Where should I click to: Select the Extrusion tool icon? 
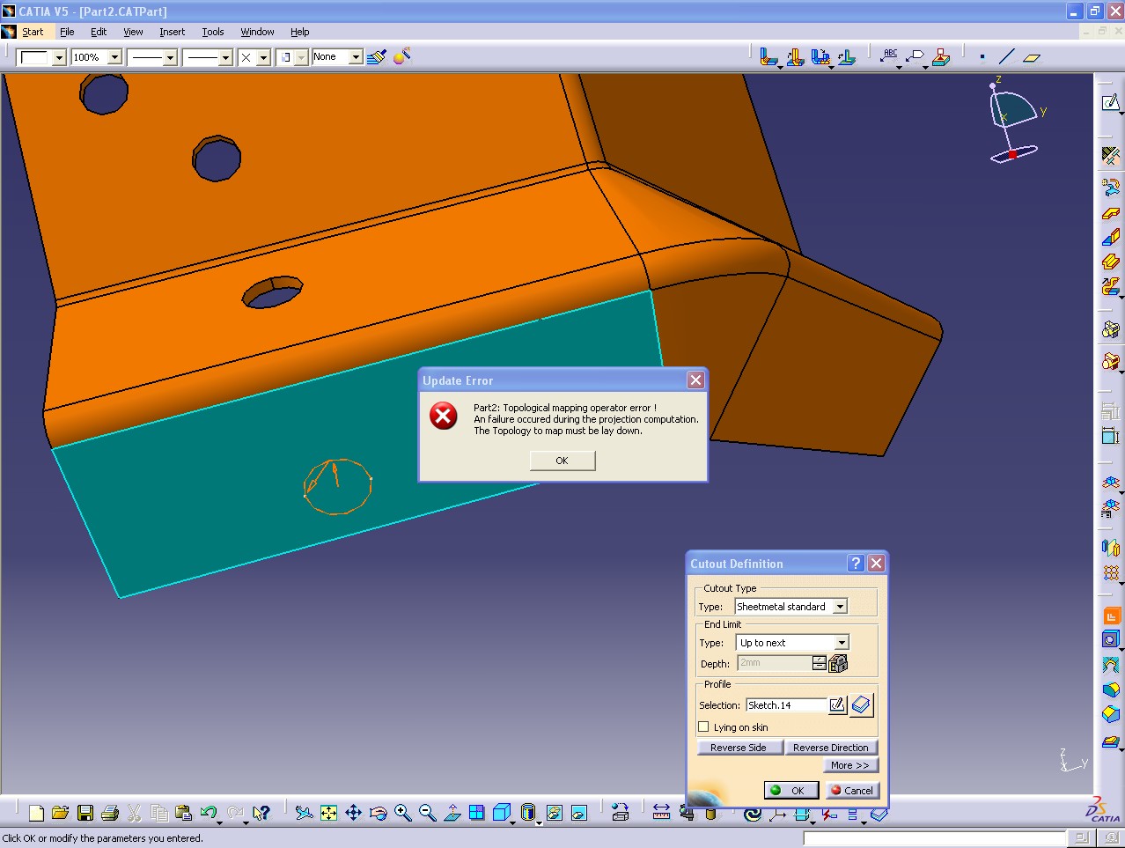click(1111, 262)
